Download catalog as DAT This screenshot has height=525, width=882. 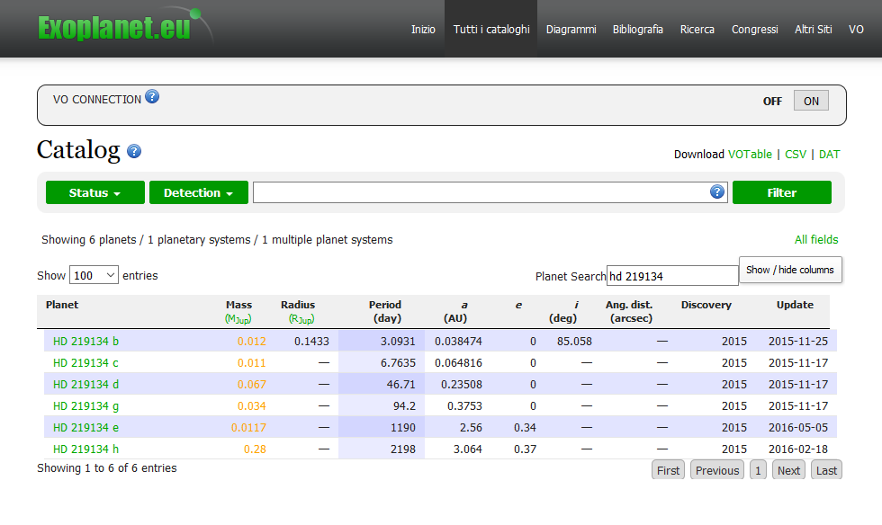(x=829, y=154)
